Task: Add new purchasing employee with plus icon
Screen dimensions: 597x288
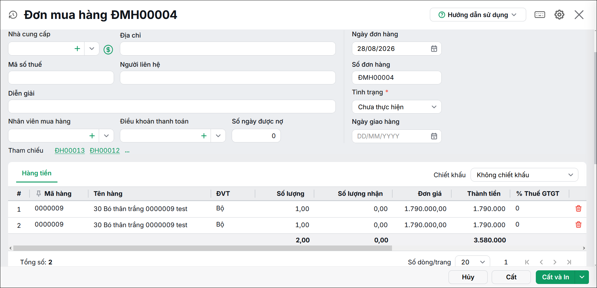Action: [92, 136]
